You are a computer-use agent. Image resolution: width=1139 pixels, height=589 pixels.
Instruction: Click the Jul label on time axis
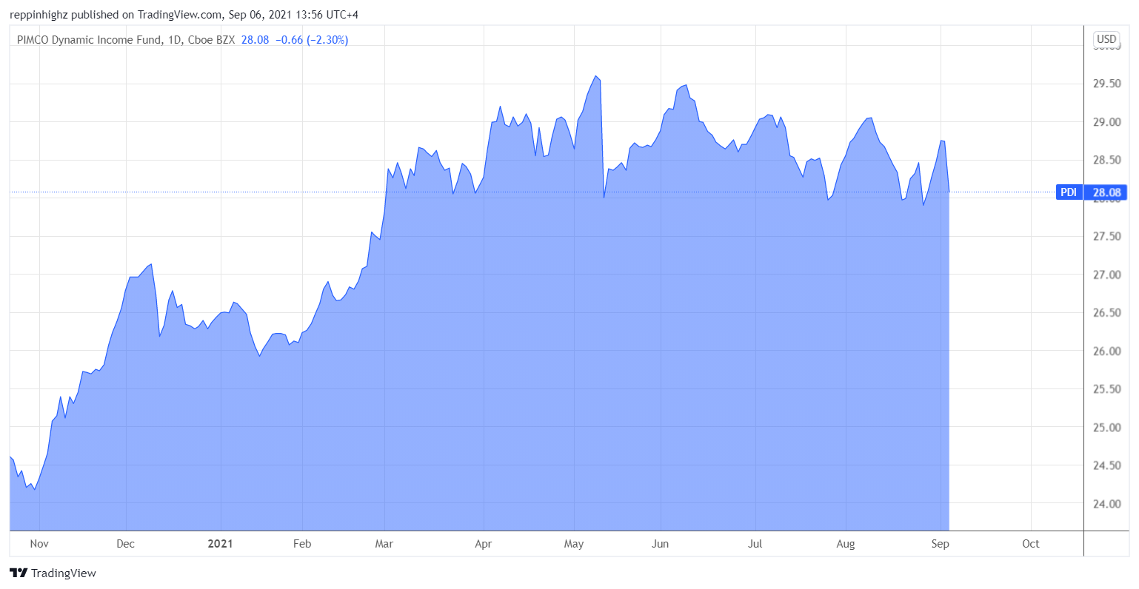click(755, 544)
